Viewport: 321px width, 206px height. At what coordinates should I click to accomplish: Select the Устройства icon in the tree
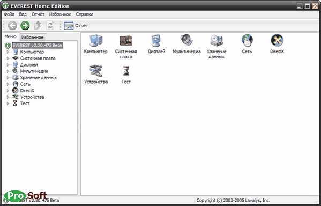[x=16, y=97]
